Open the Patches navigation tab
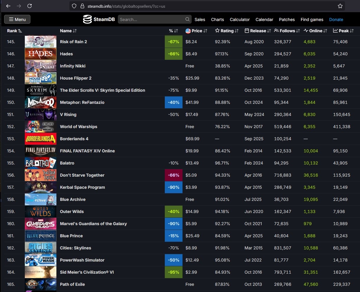Screen dimensions: 360x292 (x=287, y=20)
